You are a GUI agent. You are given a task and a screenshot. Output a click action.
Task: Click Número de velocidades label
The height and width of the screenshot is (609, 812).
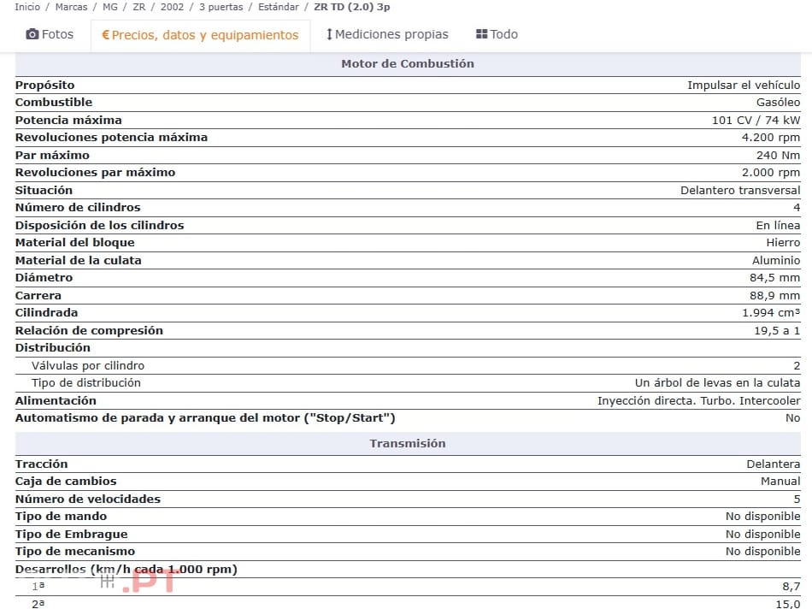pyautogui.click(x=88, y=500)
